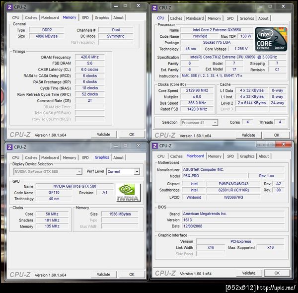Click the Core Speed 2129.96 MHz value
This screenshot has height=293, width=298.
click(197, 90)
